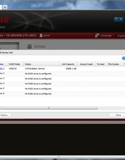Screen dimensions: 125x160
Task: Click the Drives heading text
Action: click(40, 46)
